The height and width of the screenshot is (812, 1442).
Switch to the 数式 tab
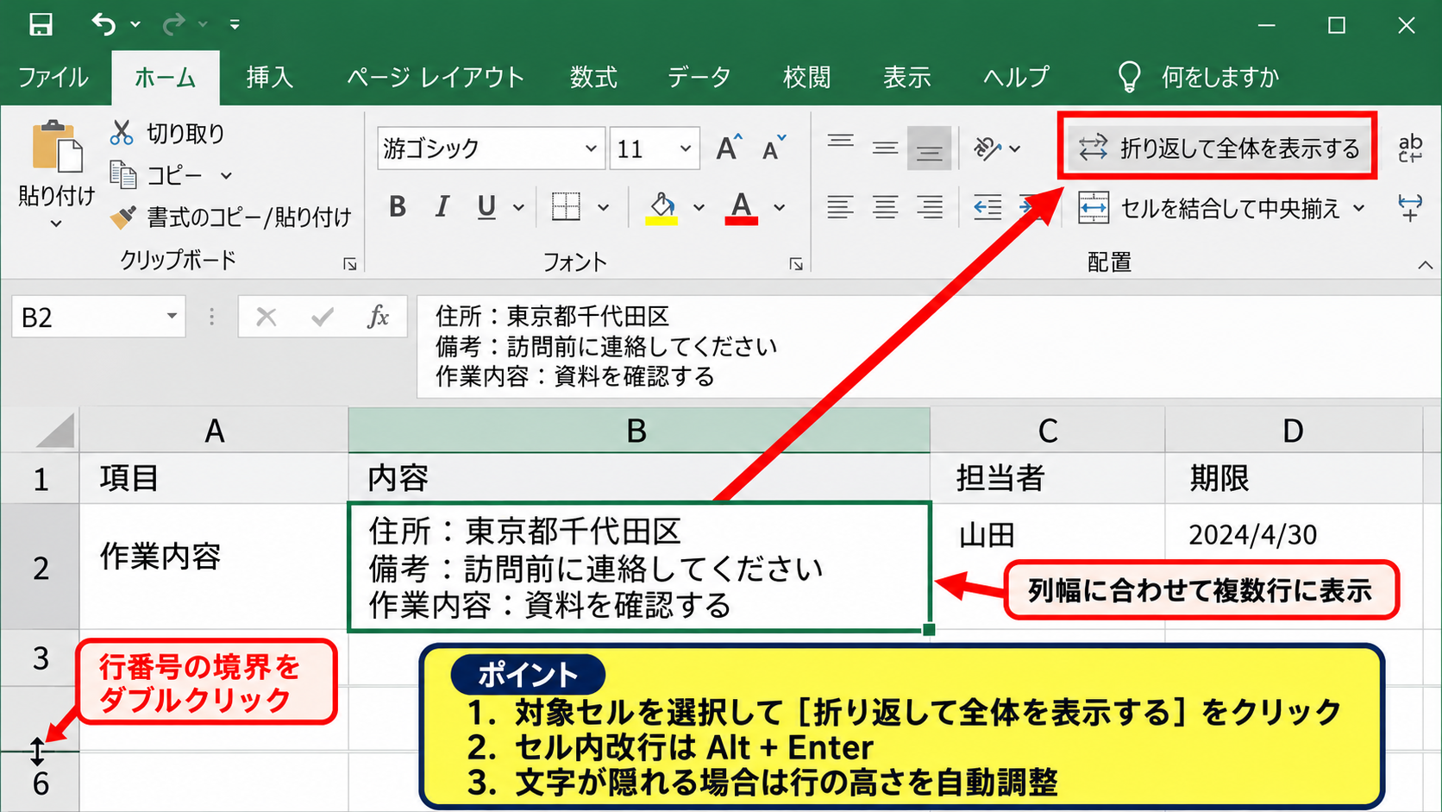click(x=593, y=78)
